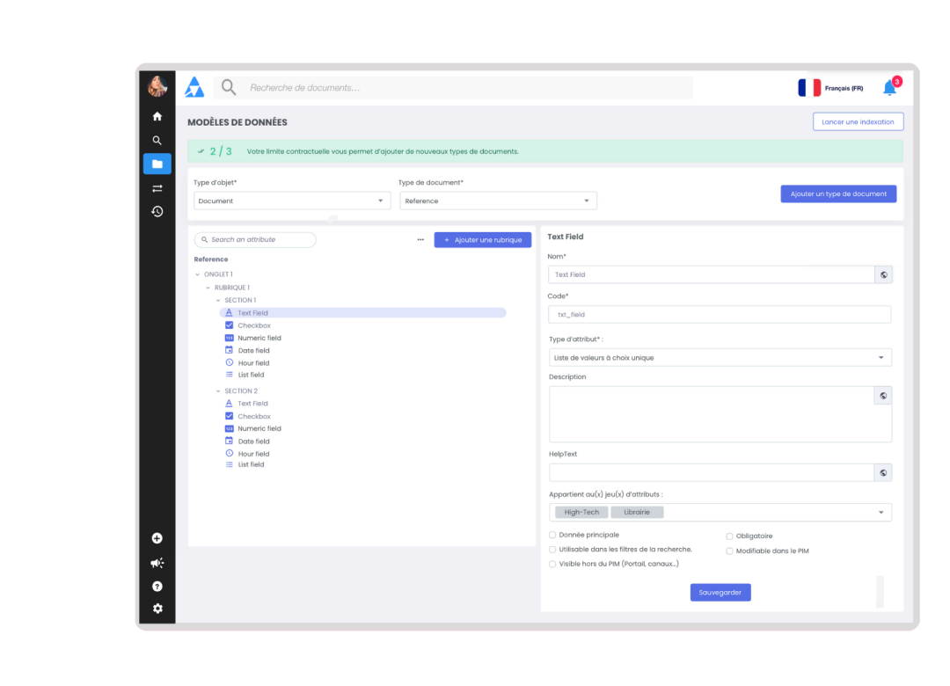Viewport: 950px width, 686px height.
Task: Change language via Français (FR)
Action: pos(844,89)
